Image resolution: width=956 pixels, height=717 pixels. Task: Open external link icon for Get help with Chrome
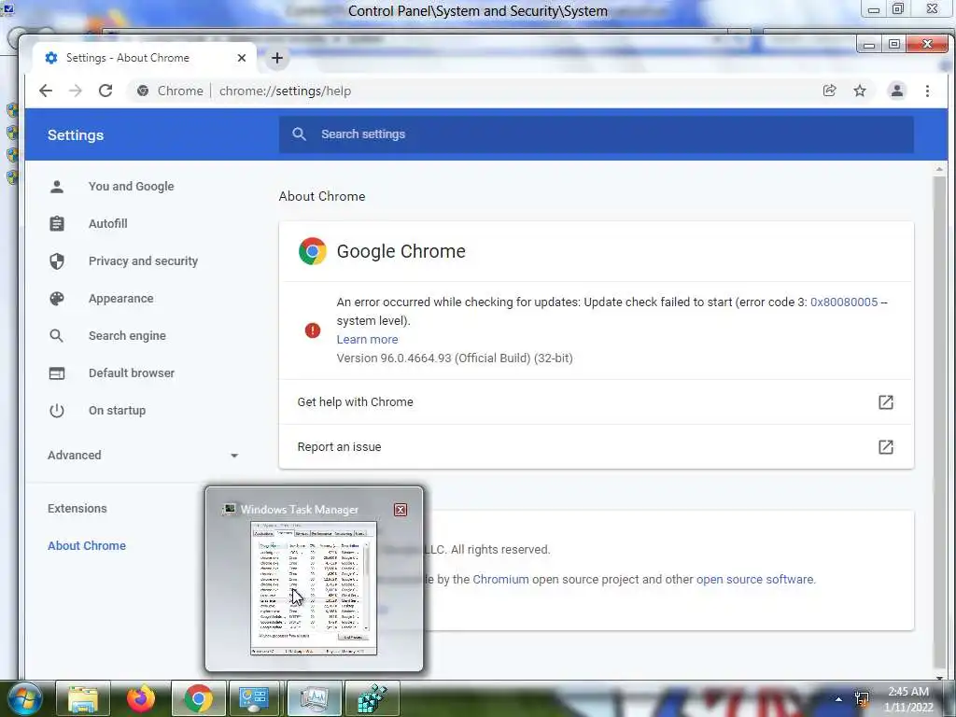click(x=885, y=402)
